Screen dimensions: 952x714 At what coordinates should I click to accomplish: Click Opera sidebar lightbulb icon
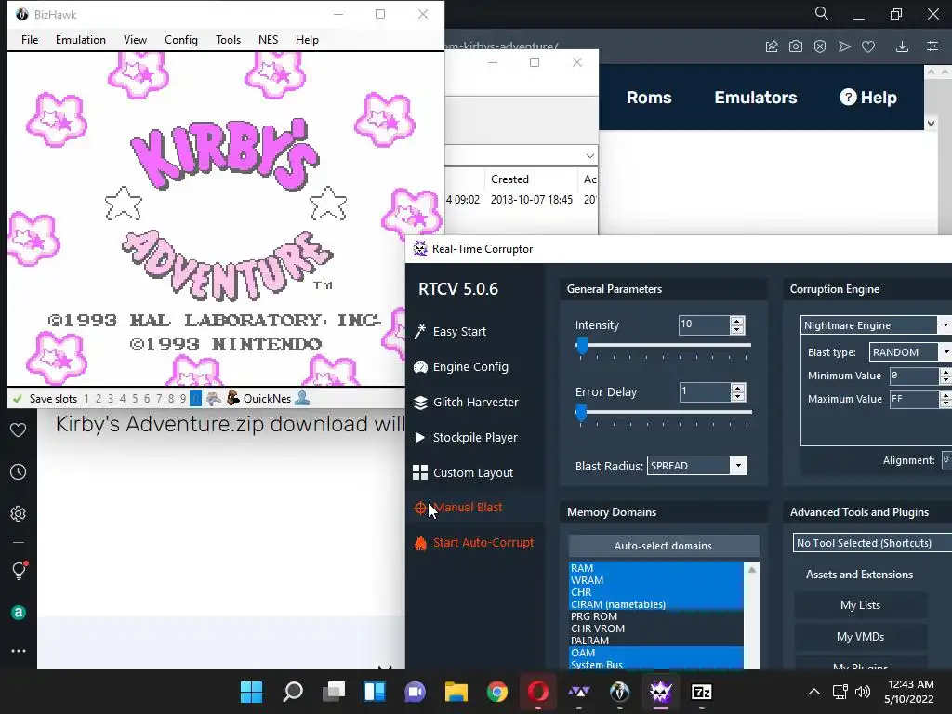click(19, 570)
